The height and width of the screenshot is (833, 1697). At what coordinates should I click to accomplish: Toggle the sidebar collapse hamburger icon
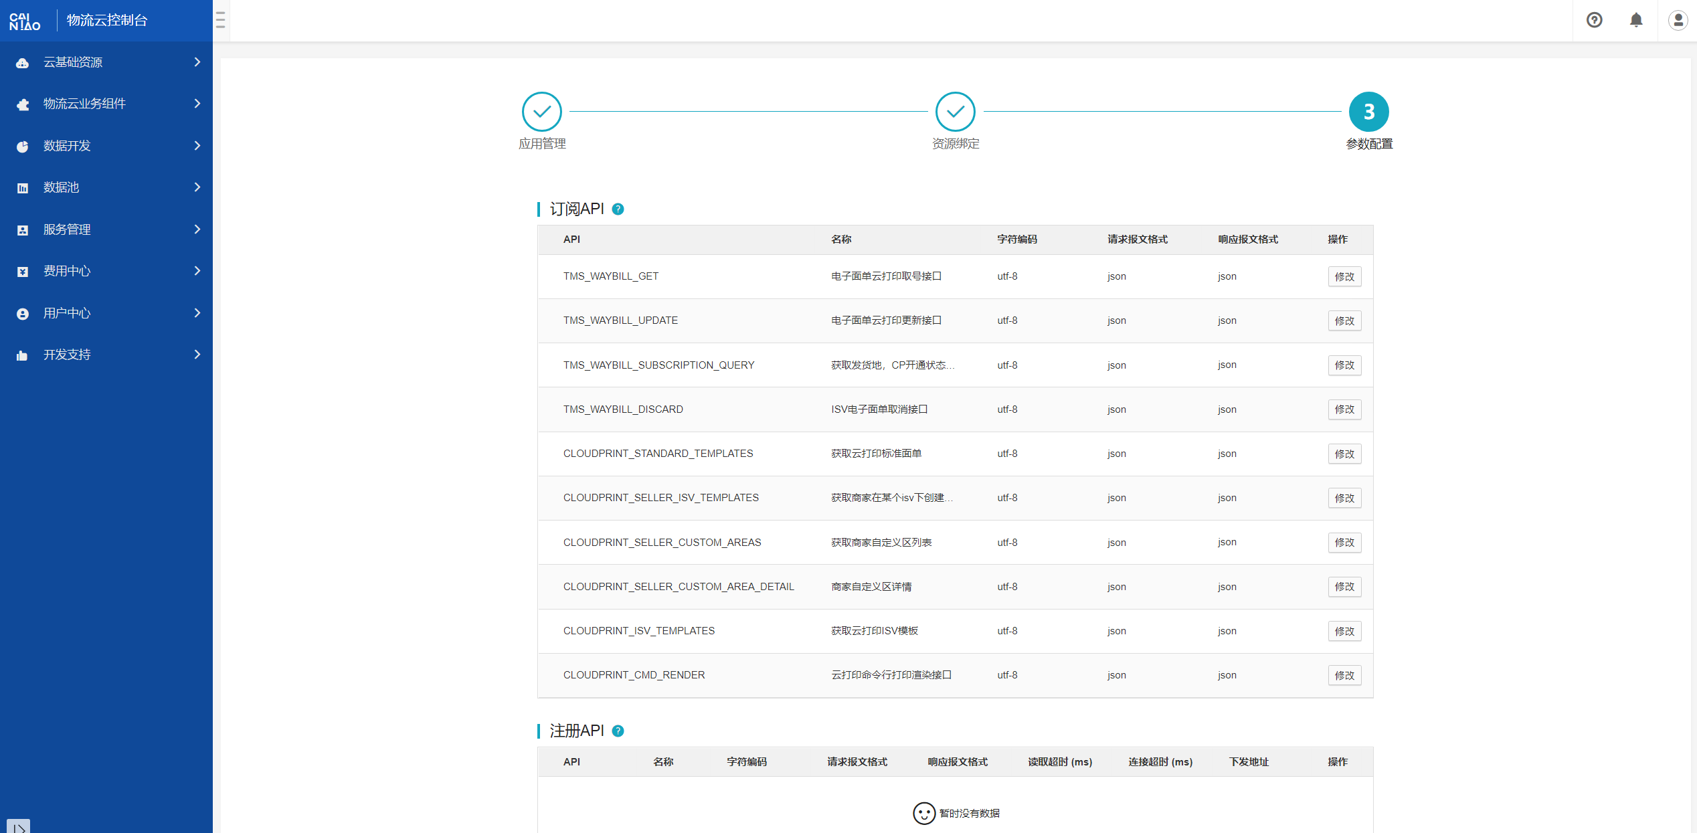221,20
